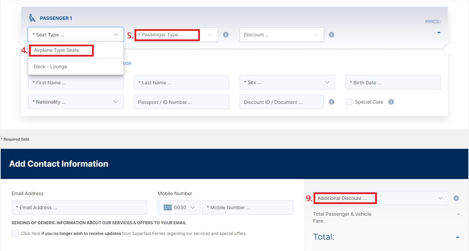Open the Passenger Type dropdown
Image resolution: width=469 pixels, height=251 pixels.
(x=176, y=35)
